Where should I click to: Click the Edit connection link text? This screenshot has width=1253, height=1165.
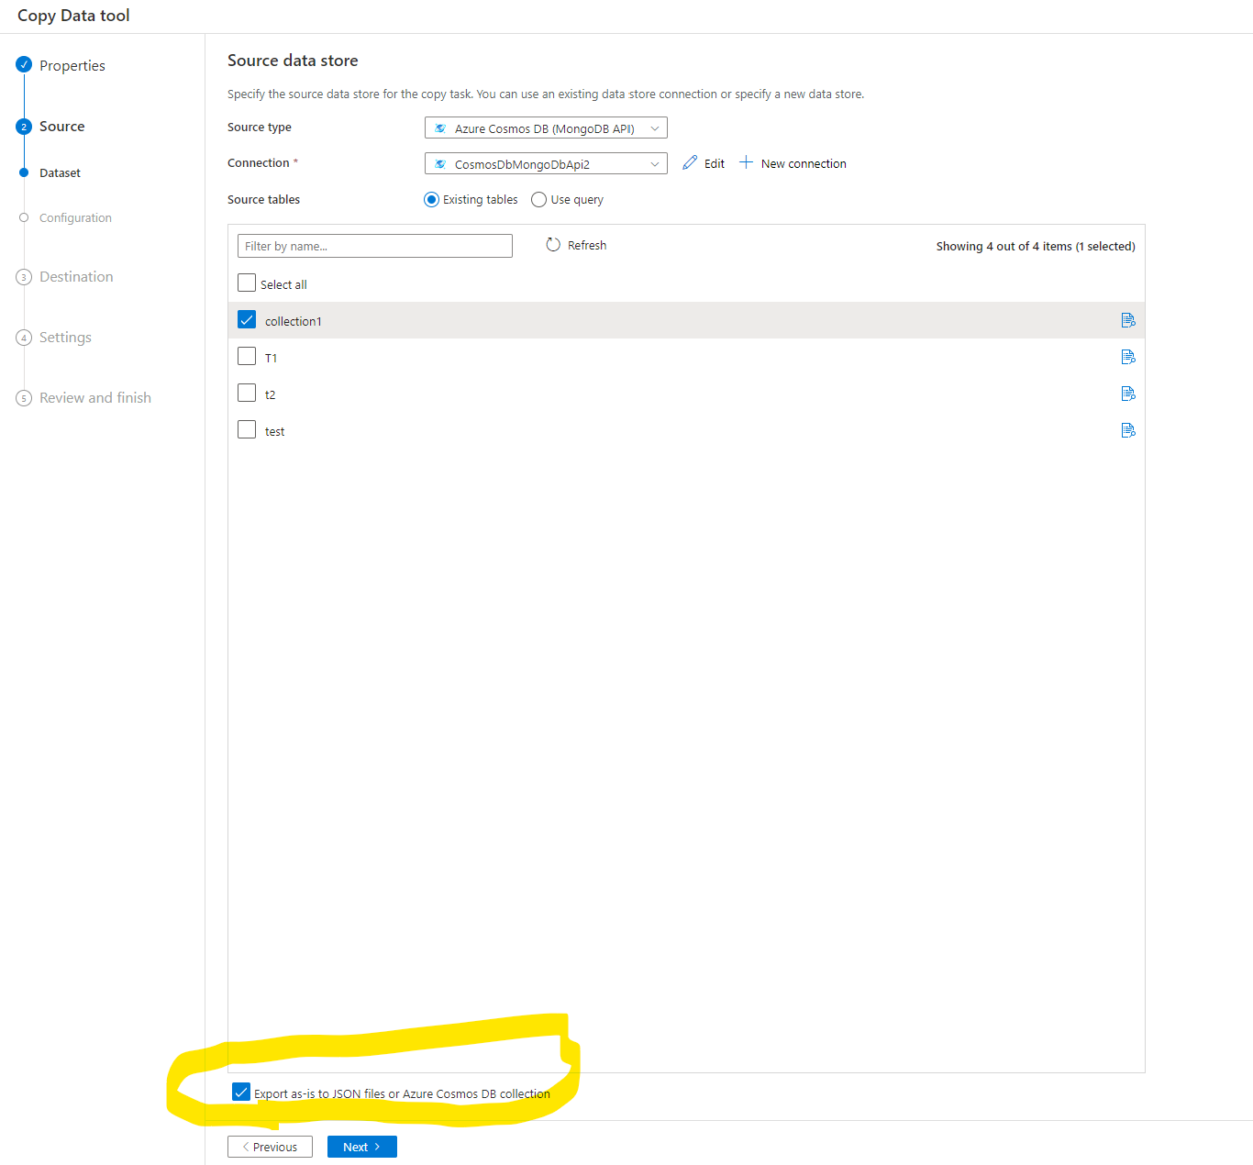pos(715,163)
